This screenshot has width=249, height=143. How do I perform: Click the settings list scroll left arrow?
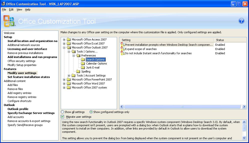tap(122, 106)
